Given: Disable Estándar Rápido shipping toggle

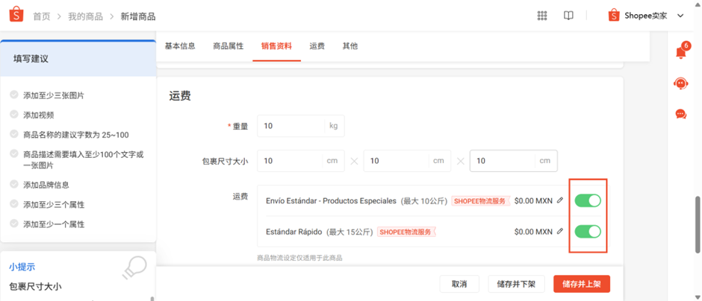Looking at the screenshot, I should [588, 231].
